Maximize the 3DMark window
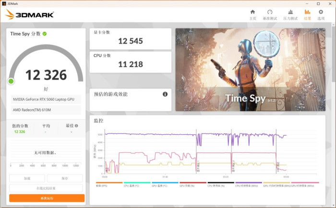Image resolution: width=336 pixels, height=208 pixels. (x=318, y=4)
